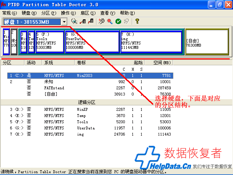The width and height of the screenshot is (233, 175).
Task: Click the grayed-out undo toolbar icon
Action: click(x=126, y=22)
